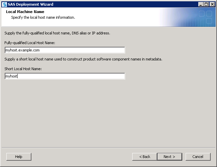Click the separator line above the buttons
This screenshot has width=217, height=167.
(108, 147)
